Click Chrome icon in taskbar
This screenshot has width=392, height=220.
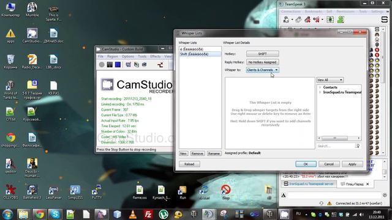(x=39, y=215)
